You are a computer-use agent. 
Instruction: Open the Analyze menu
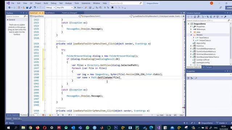pyautogui.click(x=69, y=3)
